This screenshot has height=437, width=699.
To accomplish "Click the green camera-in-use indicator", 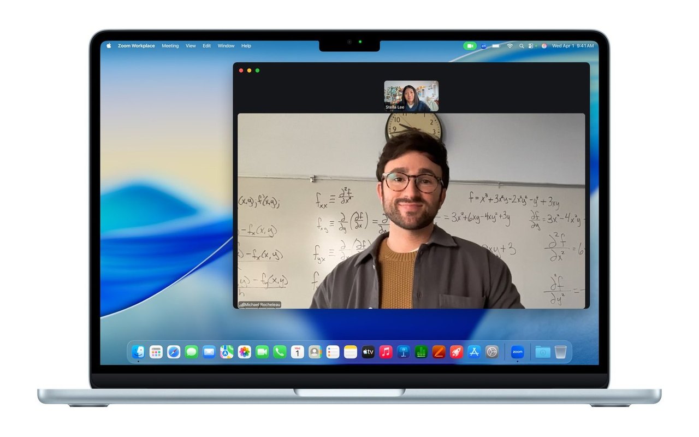I will pyautogui.click(x=470, y=46).
